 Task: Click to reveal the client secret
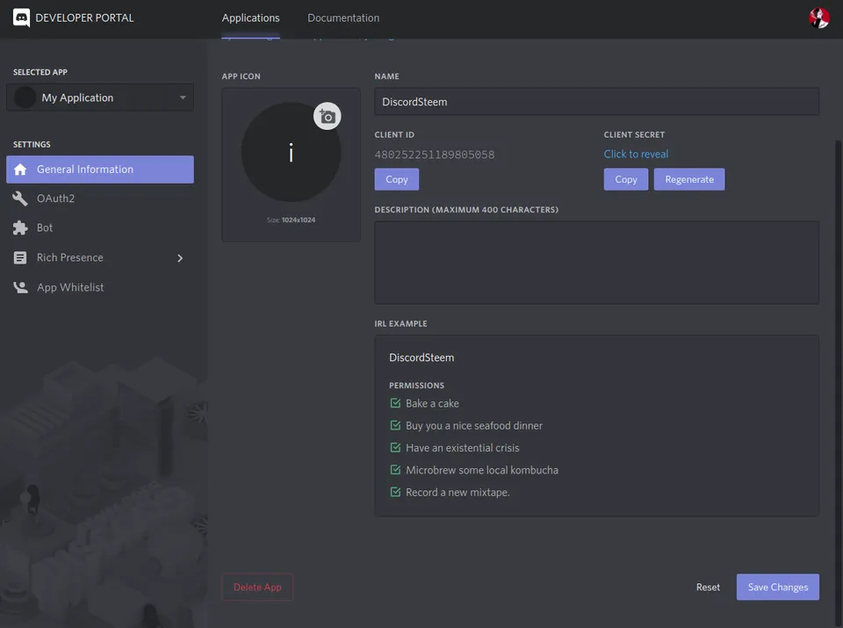pyautogui.click(x=636, y=155)
